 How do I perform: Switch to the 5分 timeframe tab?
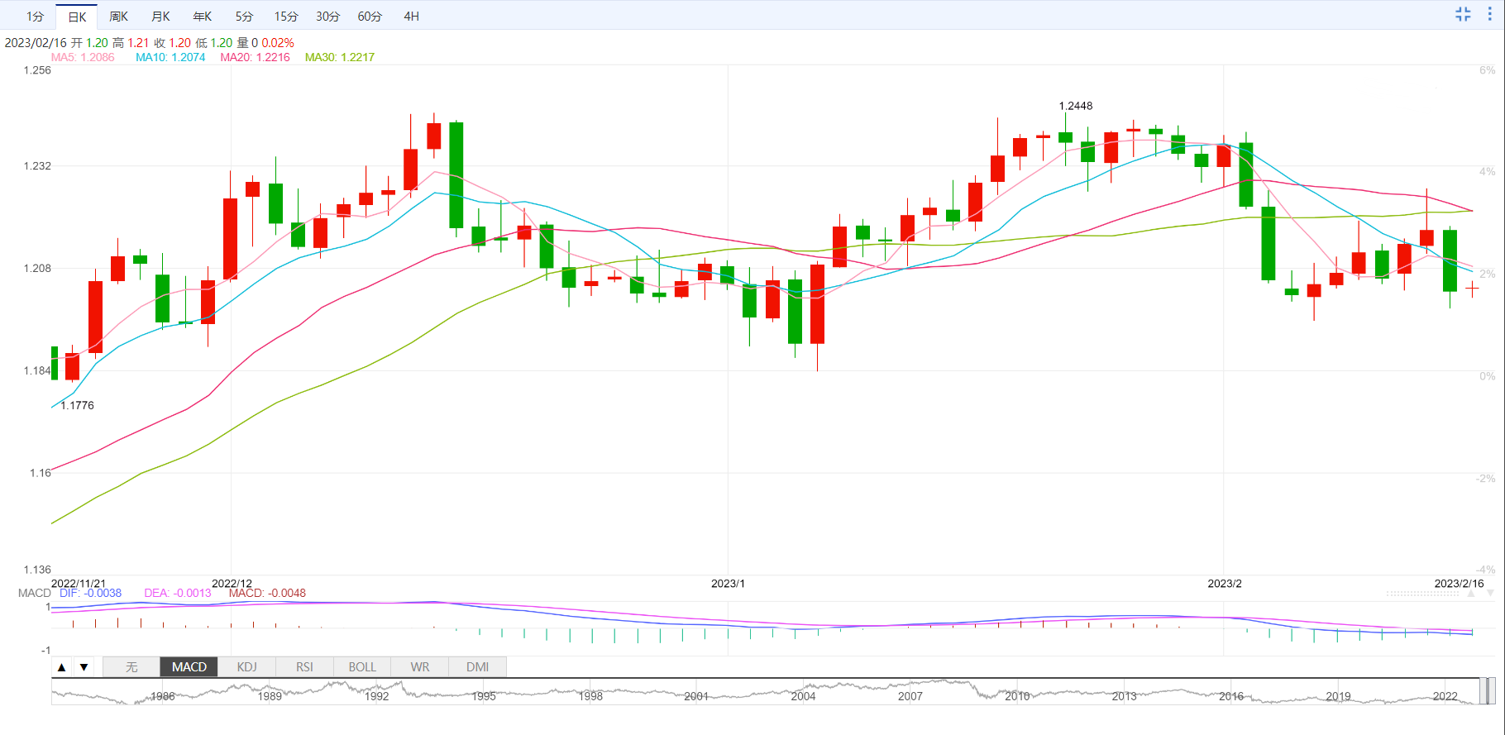pos(244,17)
